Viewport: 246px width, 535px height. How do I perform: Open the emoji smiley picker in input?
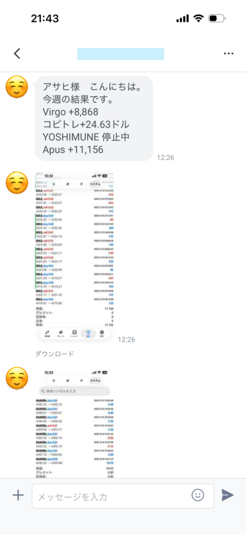click(198, 495)
